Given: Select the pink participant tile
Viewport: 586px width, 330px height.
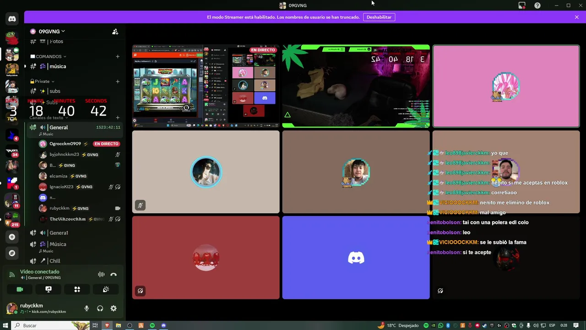Looking at the screenshot, I should pos(506,86).
